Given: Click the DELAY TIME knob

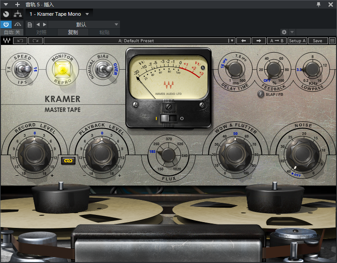Looking at the screenshot, I should click(x=235, y=69).
